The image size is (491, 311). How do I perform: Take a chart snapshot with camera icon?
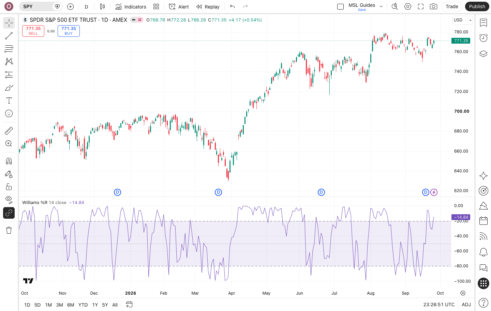click(x=433, y=6)
